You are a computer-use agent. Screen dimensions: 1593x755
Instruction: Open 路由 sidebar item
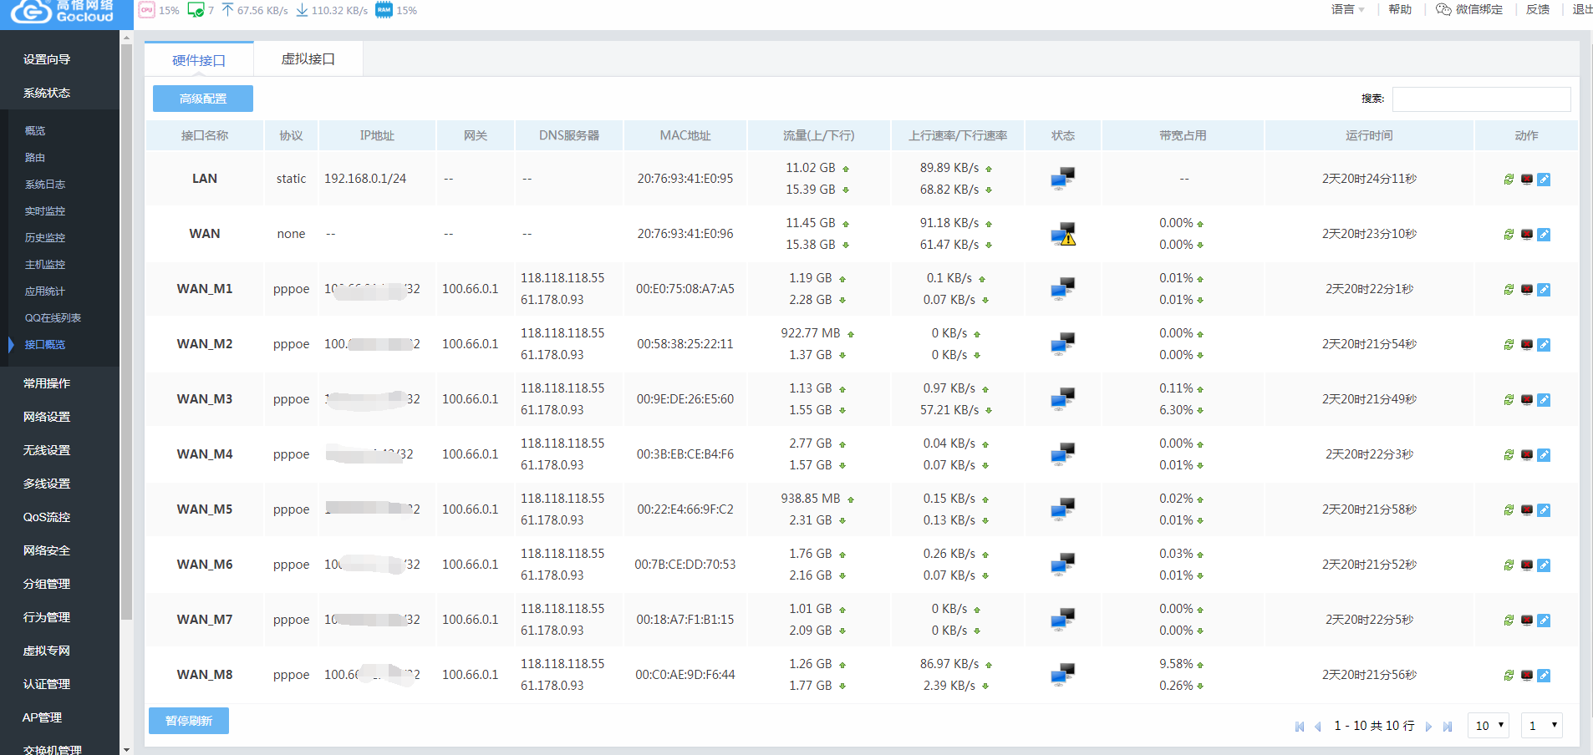coord(35,158)
